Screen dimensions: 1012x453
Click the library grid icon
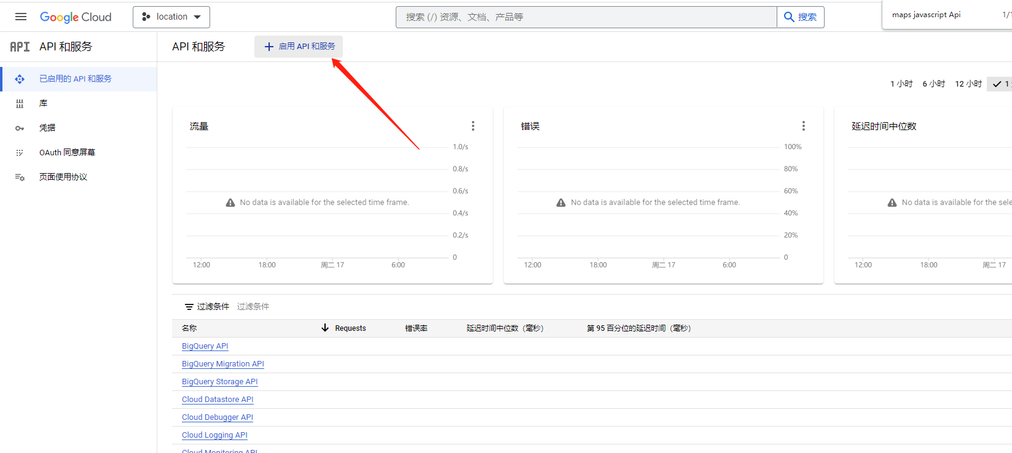tap(20, 104)
